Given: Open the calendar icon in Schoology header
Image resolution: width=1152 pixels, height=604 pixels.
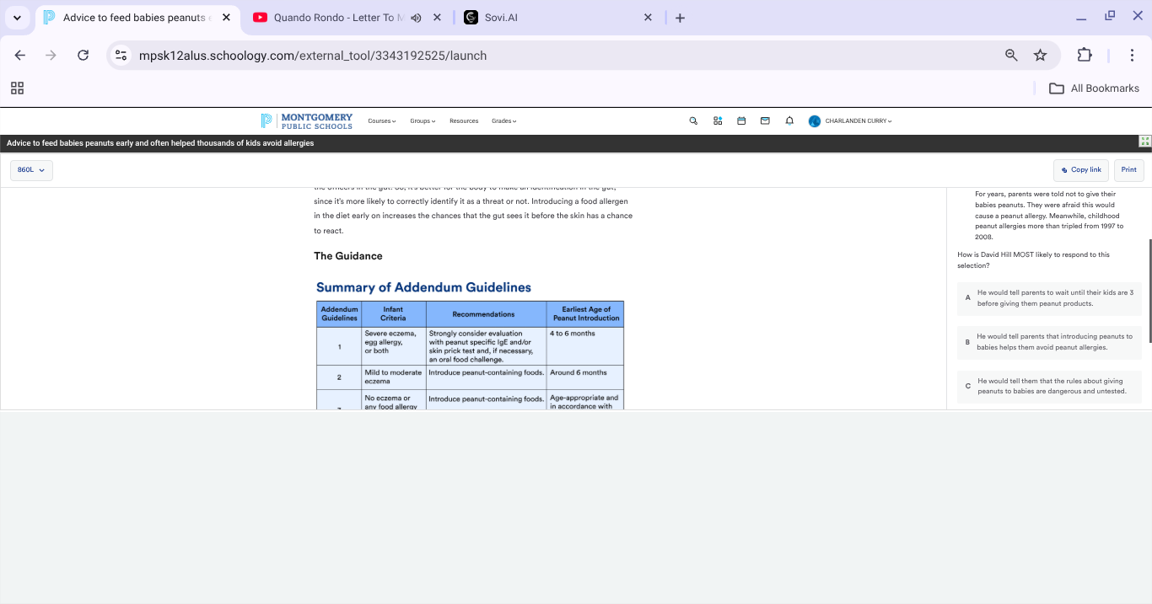Looking at the screenshot, I should tap(741, 121).
